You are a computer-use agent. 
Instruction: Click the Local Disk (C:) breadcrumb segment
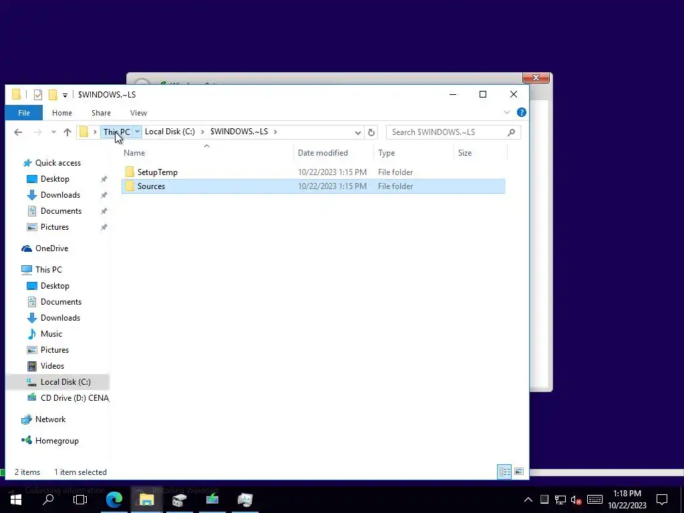point(170,132)
